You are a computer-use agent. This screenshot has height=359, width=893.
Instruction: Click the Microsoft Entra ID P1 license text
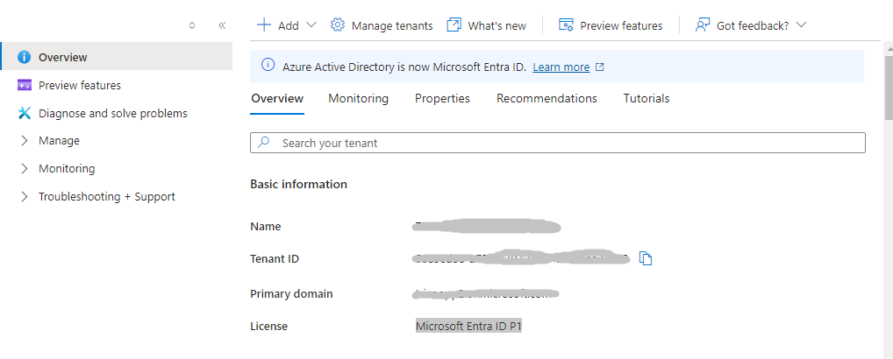tap(468, 326)
